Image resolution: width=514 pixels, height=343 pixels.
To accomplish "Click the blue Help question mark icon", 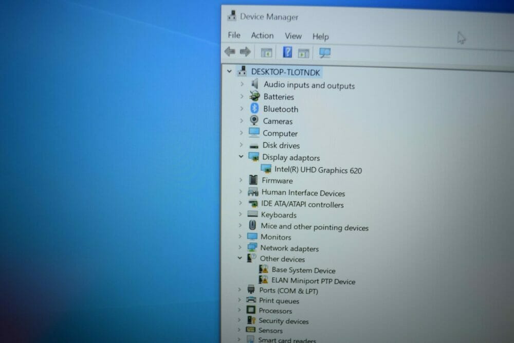I will [287, 52].
